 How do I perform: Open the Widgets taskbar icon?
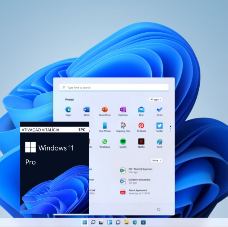click(110, 222)
